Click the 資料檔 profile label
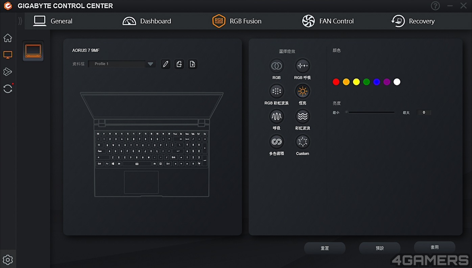This screenshot has width=472, height=268. 78,64
